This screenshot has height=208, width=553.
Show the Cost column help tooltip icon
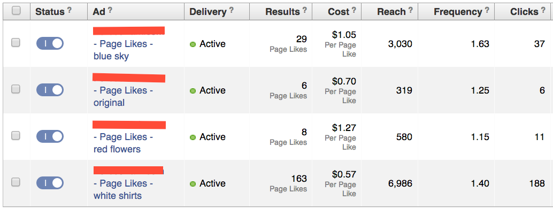coord(354,10)
